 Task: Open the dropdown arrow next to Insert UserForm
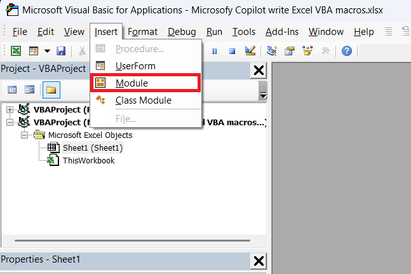coord(47,51)
